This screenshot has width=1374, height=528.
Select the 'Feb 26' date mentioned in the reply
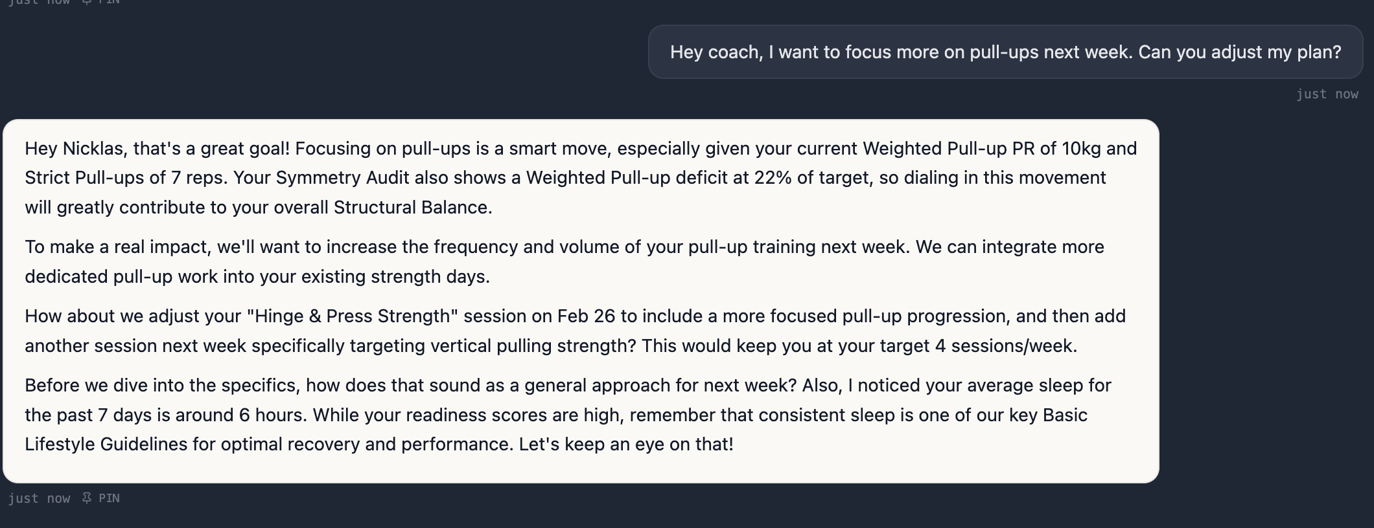click(587, 316)
